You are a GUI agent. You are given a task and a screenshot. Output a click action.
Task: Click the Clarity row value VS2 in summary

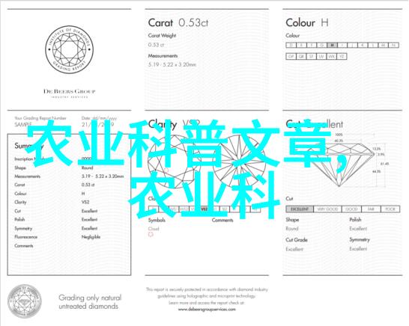(85, 202)
